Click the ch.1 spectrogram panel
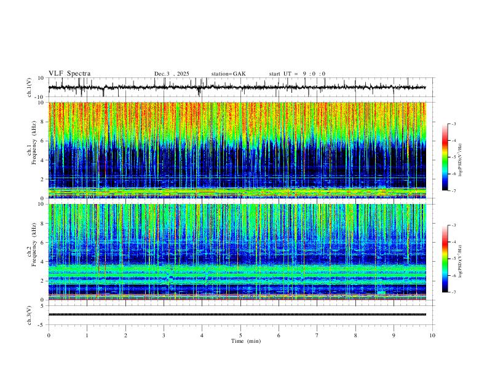The image size is (487, 376). point(237,150)
